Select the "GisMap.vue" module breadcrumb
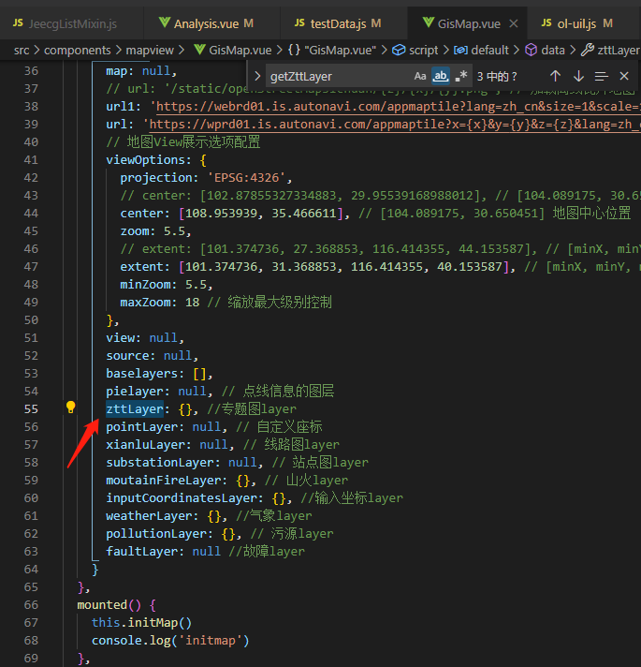Viewport: 641px width, 667px height. [341, 51]
